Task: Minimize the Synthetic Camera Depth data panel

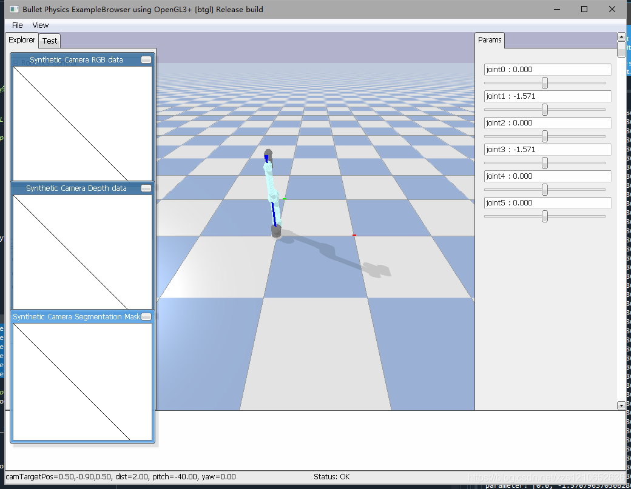Action: 146,188
